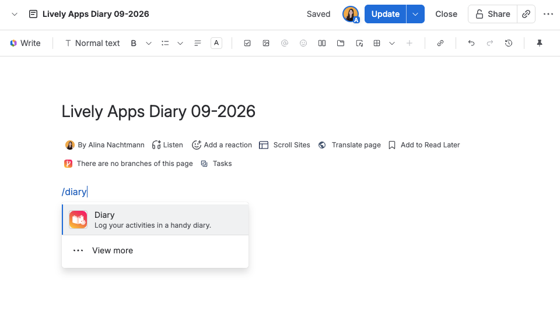Click the Update button
The height and width of the screenshot is (311, 560).
[x=386, y=14]
